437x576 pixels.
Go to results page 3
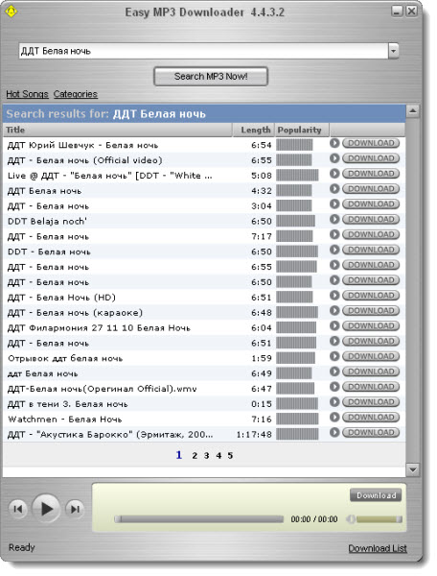pyautogui.click(x=207, y=456)
